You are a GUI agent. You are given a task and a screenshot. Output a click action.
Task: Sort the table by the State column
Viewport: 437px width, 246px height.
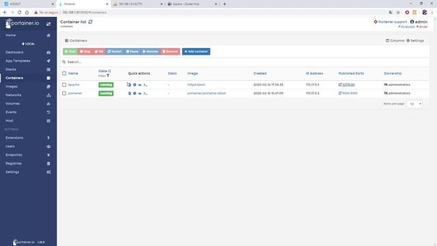coord(104,71)
